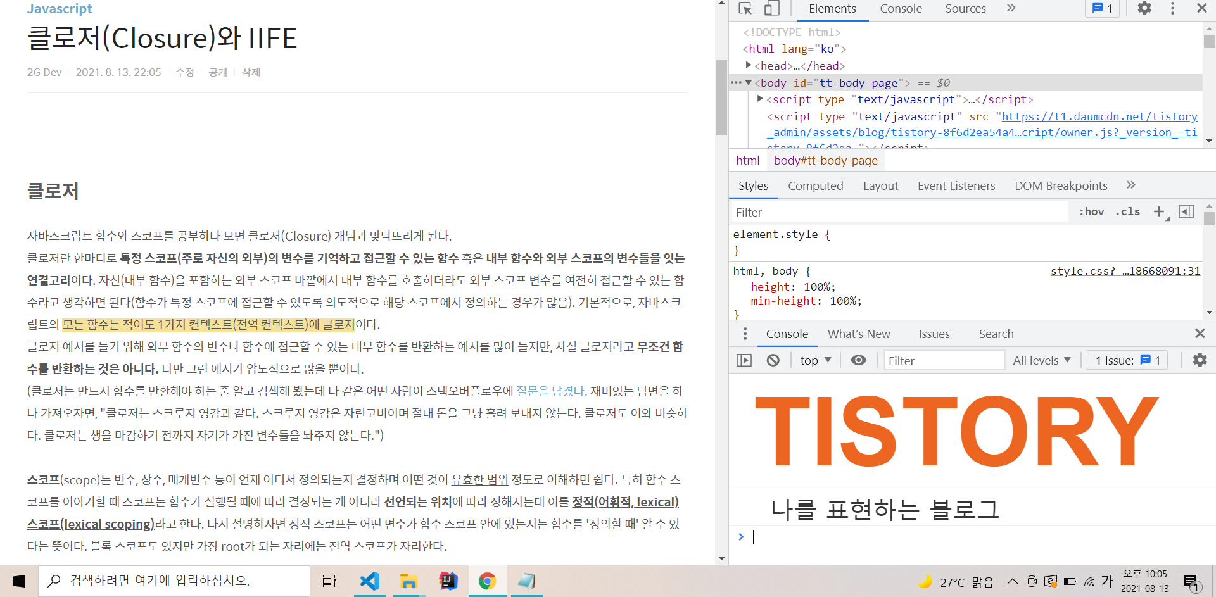
Task: Activate the inspect element picker icon
Action: click(x=745, y=8)
